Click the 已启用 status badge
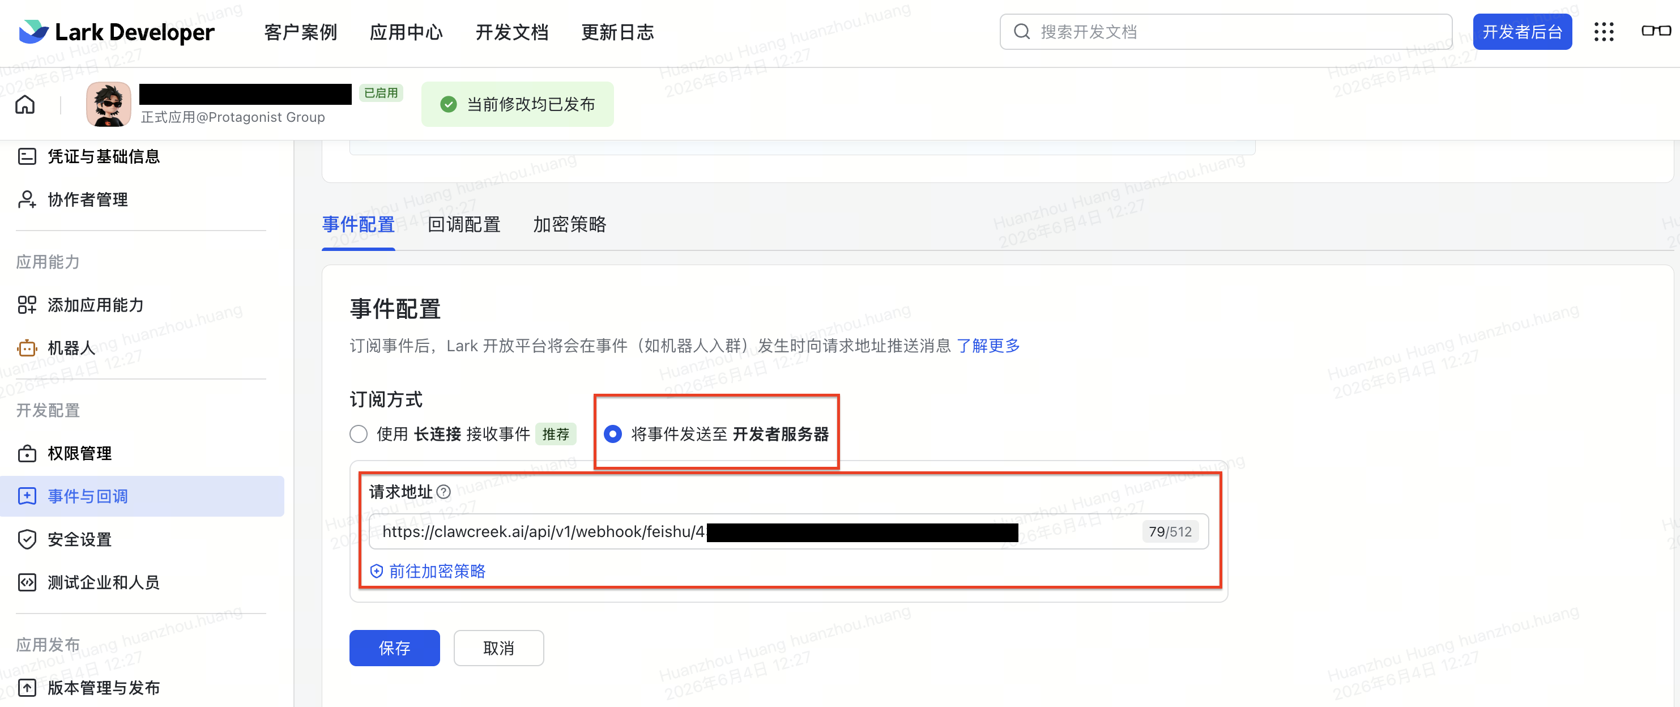 point(381,93)
